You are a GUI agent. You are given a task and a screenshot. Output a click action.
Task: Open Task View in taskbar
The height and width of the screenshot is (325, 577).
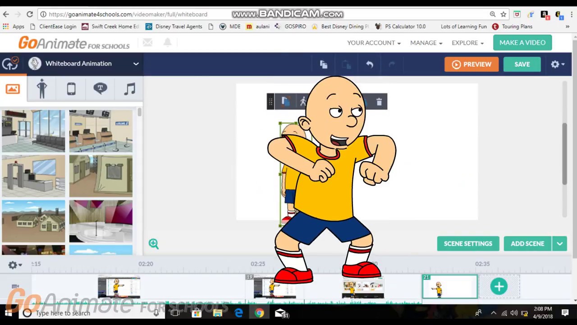(175, 313)
